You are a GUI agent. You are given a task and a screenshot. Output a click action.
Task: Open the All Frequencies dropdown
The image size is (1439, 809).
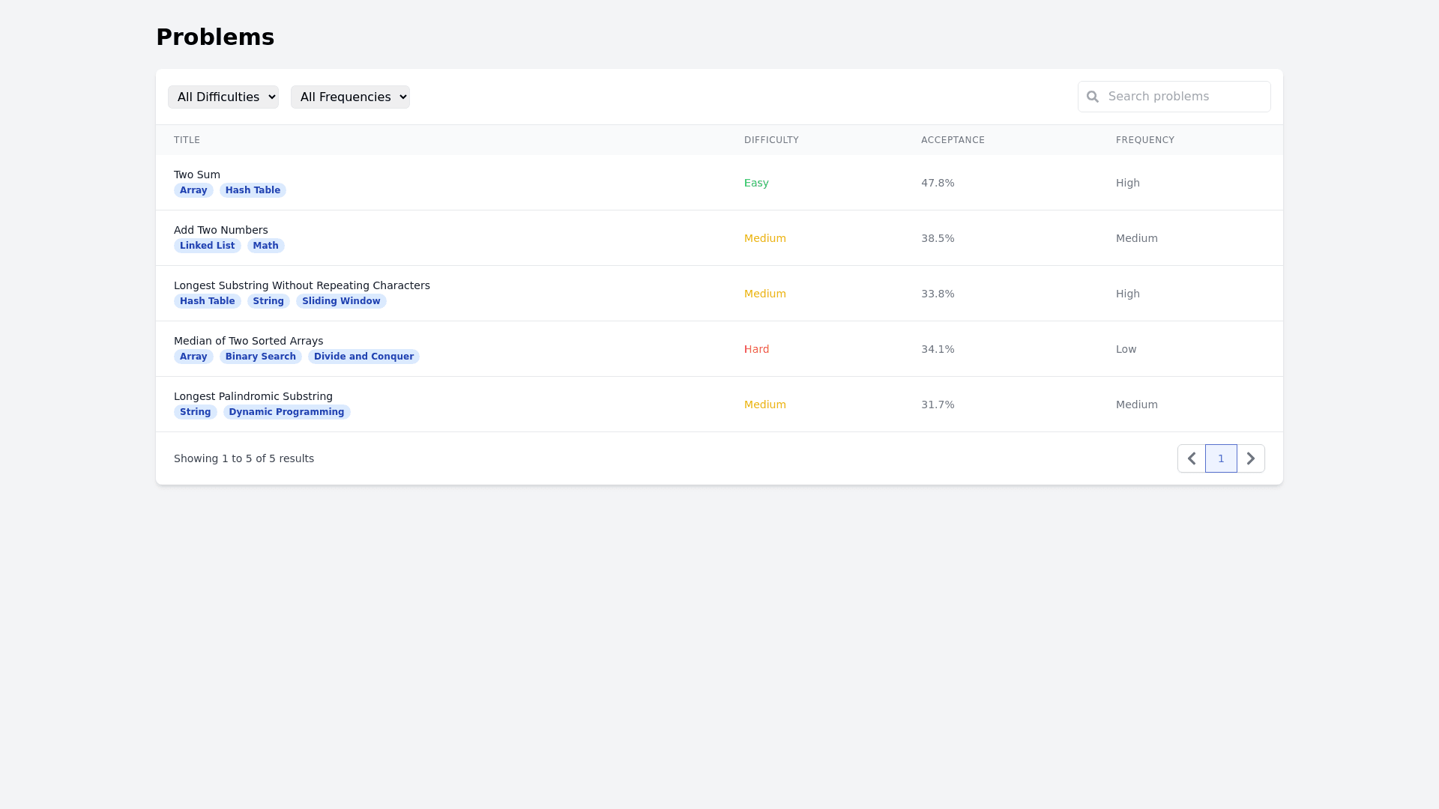click(x=350, y=97)
